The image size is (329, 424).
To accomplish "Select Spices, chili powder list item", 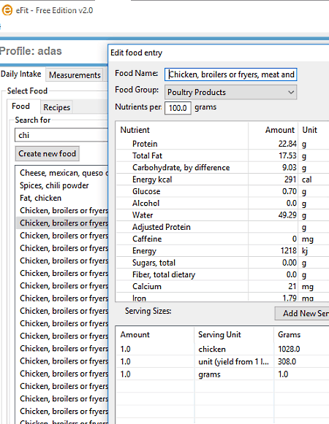I will [54, 185].
